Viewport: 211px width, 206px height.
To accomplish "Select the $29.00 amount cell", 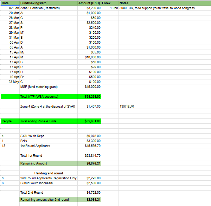I will pos(89,67).
